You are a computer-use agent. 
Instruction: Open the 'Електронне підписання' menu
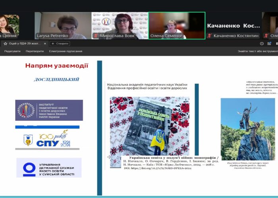tap(66, 51)
